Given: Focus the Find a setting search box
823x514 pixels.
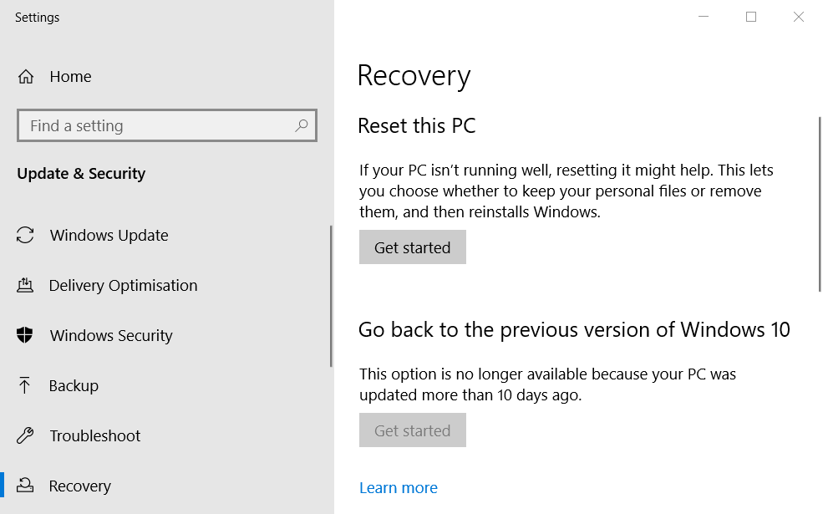Looking at the screenshot, I should (x=167, y=125).
